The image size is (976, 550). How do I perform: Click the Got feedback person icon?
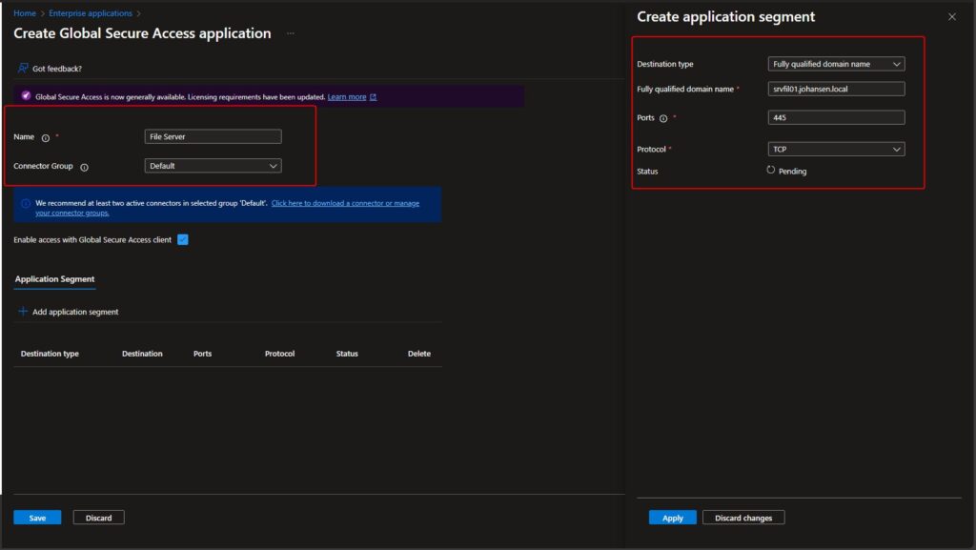click(x=23, y=68)
